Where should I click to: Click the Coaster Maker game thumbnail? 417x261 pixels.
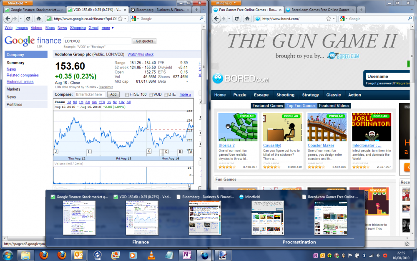tap(327, 127)
